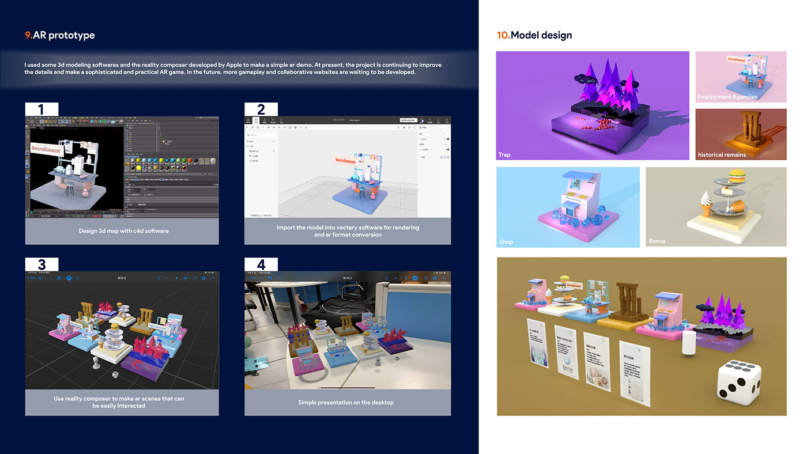
Task: Open the Reality Composer scene screenshot of step 3
Action: pyautogui.click(x=122, y=330)
